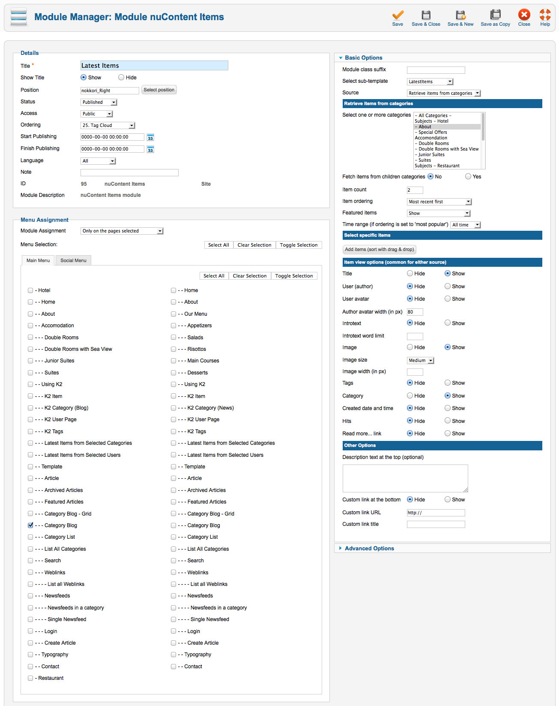Open the Start Publishing calendar icon
Viewport: 559px width, 706px height.
[x=150, y=137]
